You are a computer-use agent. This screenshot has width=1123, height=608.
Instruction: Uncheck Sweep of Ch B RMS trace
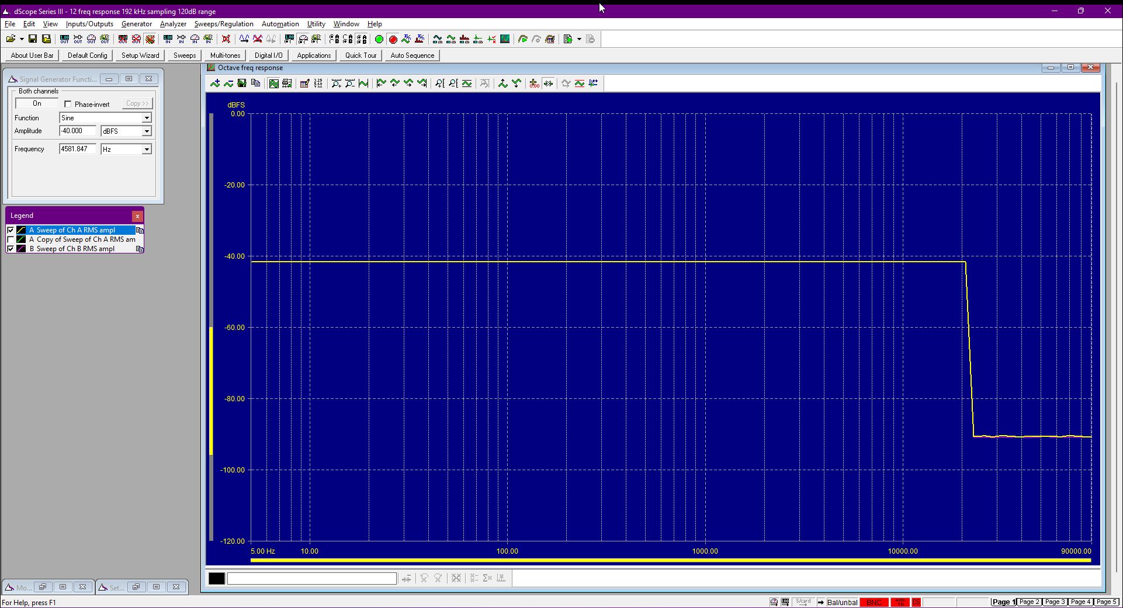point(11,249)
